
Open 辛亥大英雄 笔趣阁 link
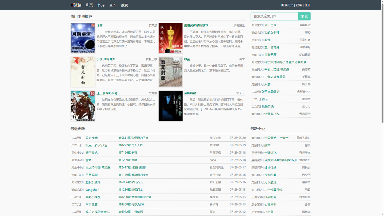point(277,70)
